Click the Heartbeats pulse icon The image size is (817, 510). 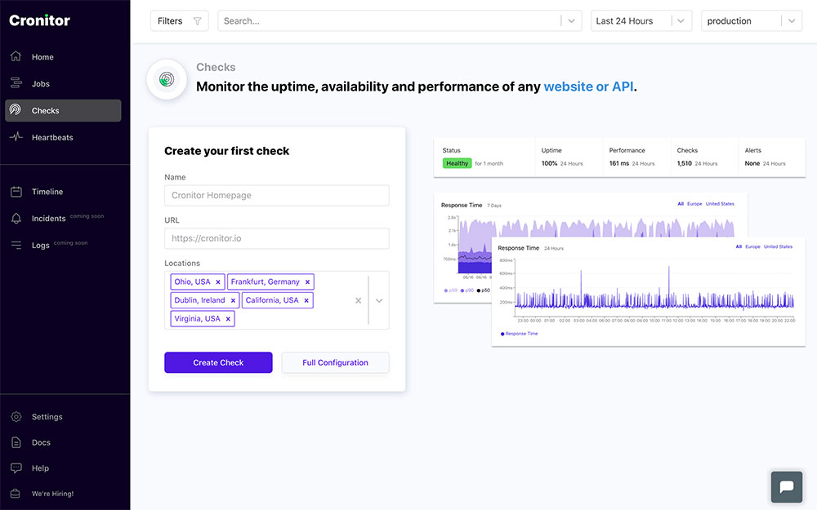click(x=16, y=137)
